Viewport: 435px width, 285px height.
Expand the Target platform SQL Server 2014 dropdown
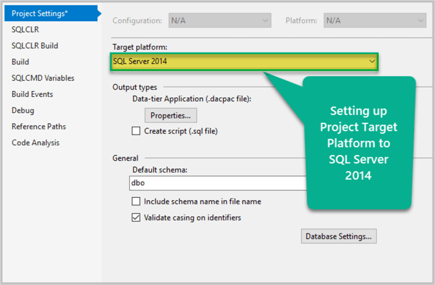244,61
